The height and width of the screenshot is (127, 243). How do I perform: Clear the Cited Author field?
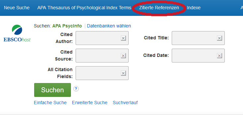coord(123,38)
